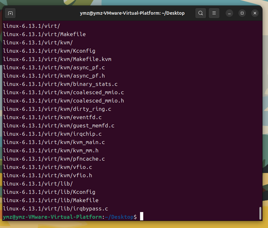This screenshot has height=228, width=268.
Task: Click the line linux-6.13.1/virt/kvm/Kconfig
Action: pos(49,51)
